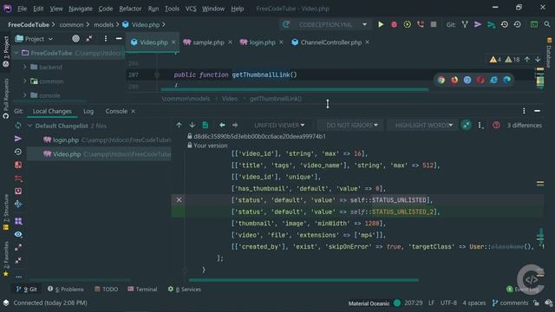The image size is (555, 312).
Task: Click the locate target icon in Project panel
Action: pyautogui.click(x=75, y=38)
